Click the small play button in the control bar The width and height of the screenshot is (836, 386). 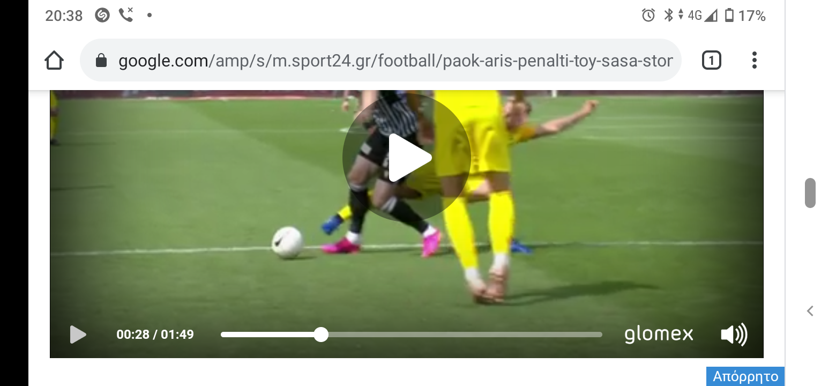tap(78, 335)
